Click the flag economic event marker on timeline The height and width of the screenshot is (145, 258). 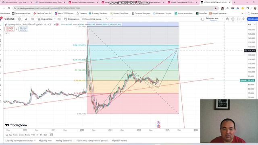(158, 126)
